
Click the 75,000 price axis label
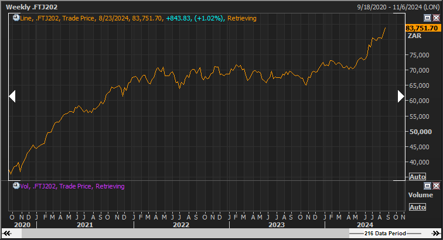point(420,55)
